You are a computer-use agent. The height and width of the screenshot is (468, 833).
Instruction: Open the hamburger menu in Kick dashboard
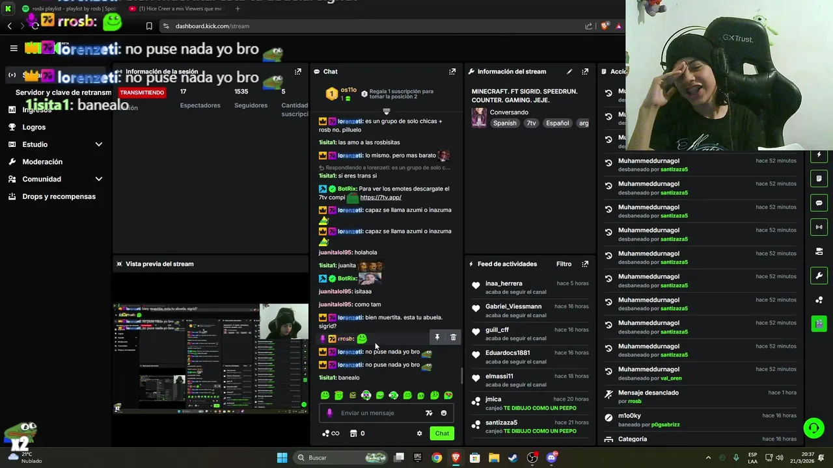coord(14,48)
